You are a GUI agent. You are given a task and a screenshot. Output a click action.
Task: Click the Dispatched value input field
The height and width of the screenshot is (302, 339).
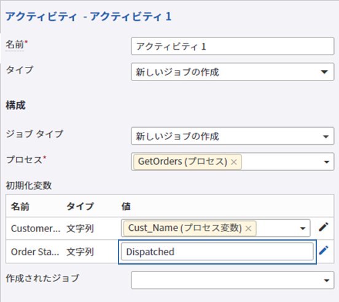pos(217,252)
